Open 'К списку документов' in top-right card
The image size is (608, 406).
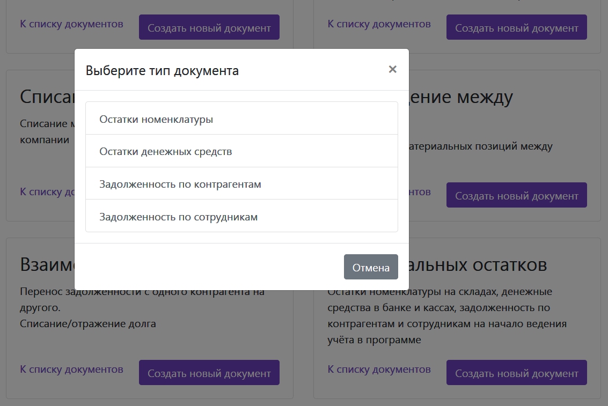point(379,24)
